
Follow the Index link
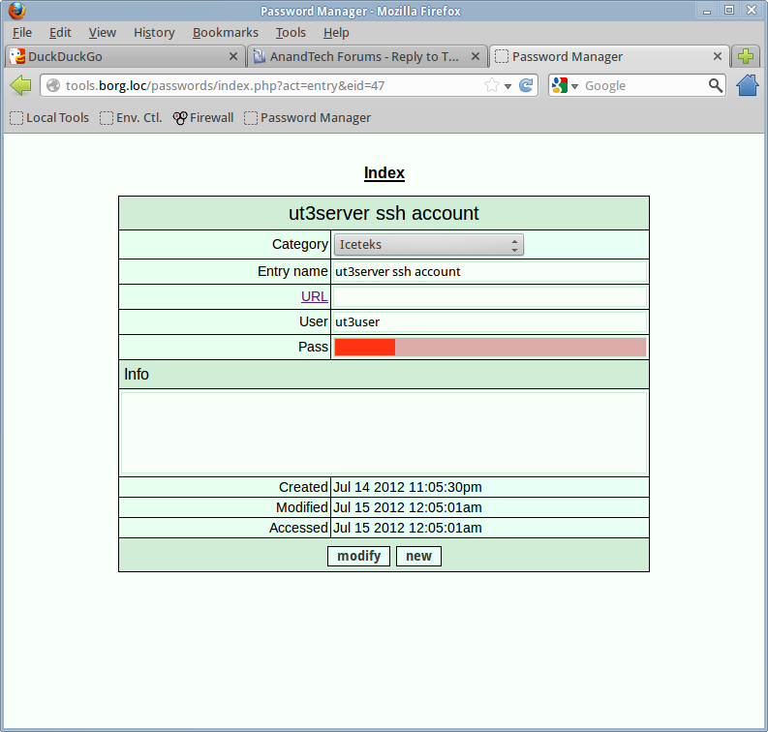click(x=384, y=173)
